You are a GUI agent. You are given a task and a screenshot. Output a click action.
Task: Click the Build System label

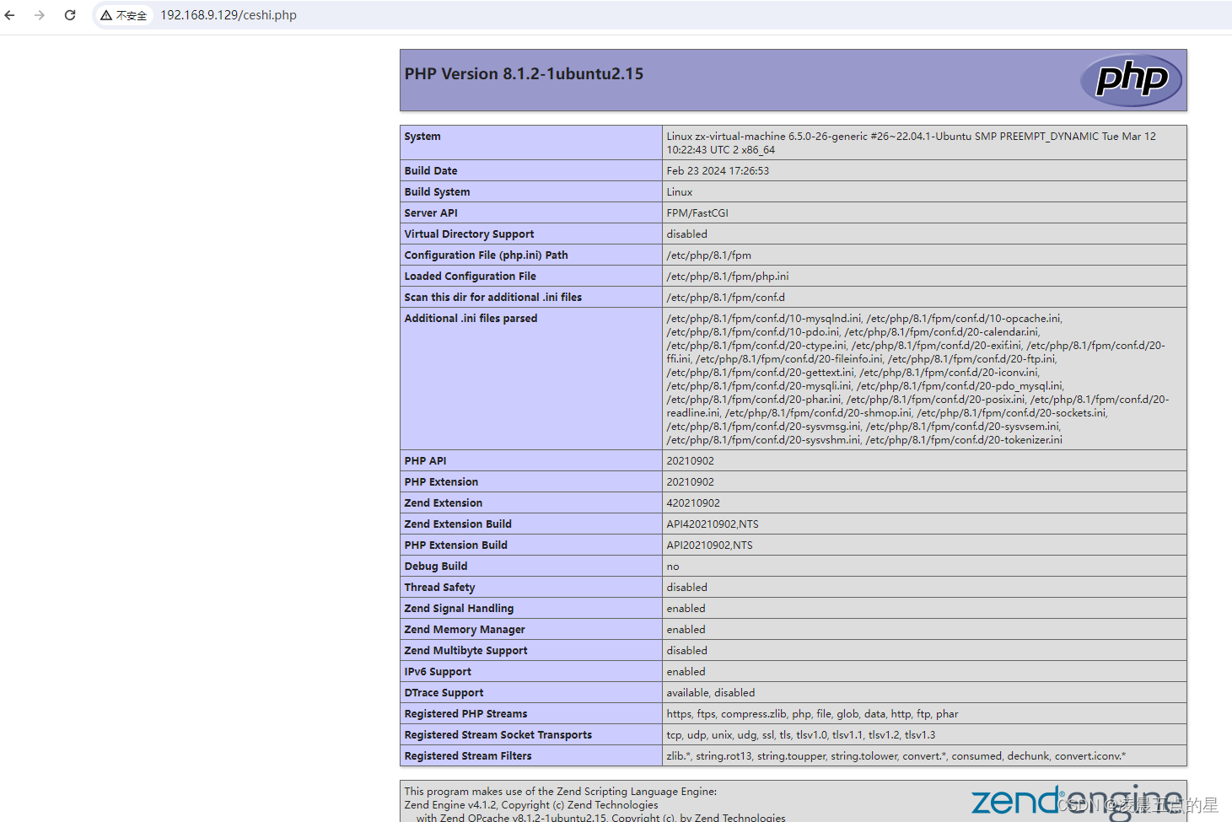click(x=437, y=192)
